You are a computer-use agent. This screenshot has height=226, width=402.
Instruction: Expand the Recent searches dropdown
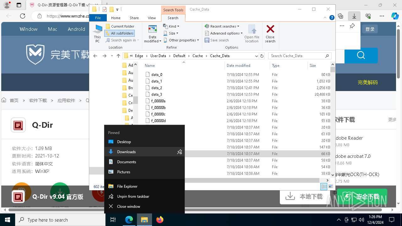(222, 26)
